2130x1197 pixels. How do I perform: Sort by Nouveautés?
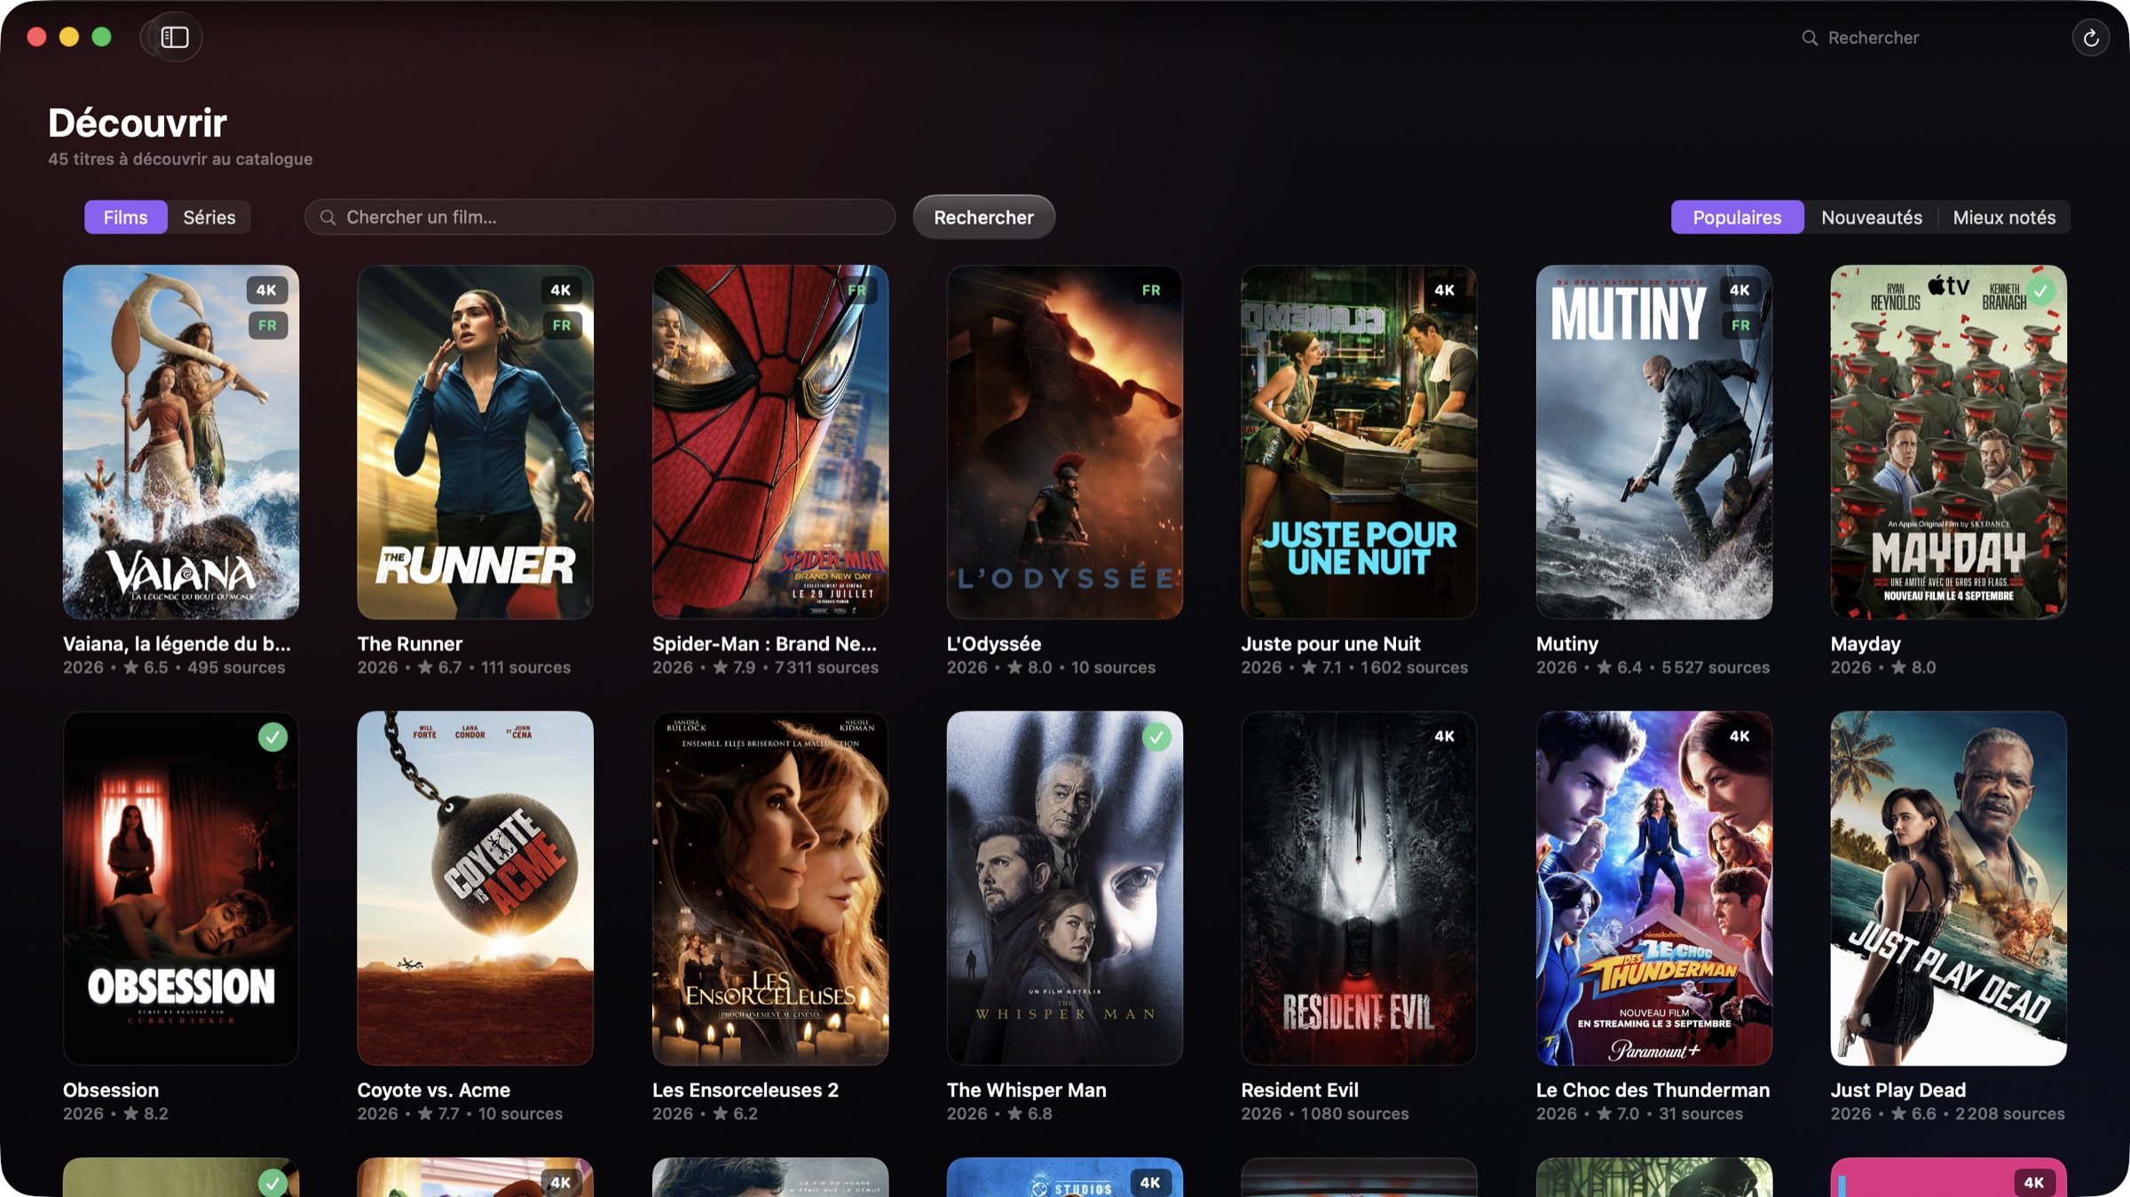tap(1871, 217)
